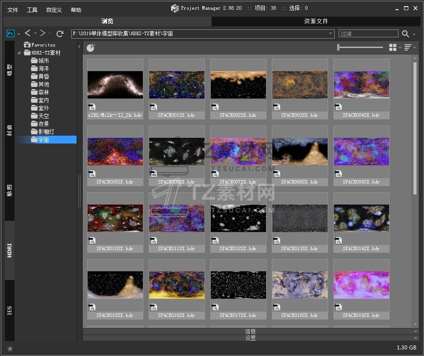This screenshot has width=424, height=356.
Task: Click the file icon on SPACE005SX.hdr
Action: click(x=92, y=174)
